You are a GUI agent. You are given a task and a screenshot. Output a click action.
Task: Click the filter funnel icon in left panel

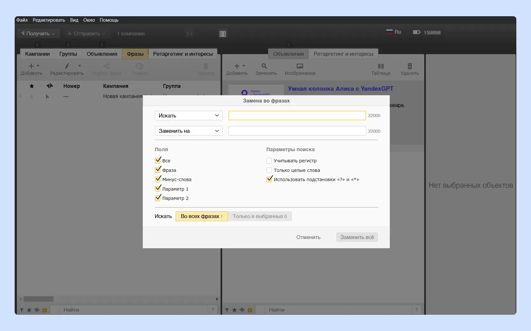pos(22,310)
